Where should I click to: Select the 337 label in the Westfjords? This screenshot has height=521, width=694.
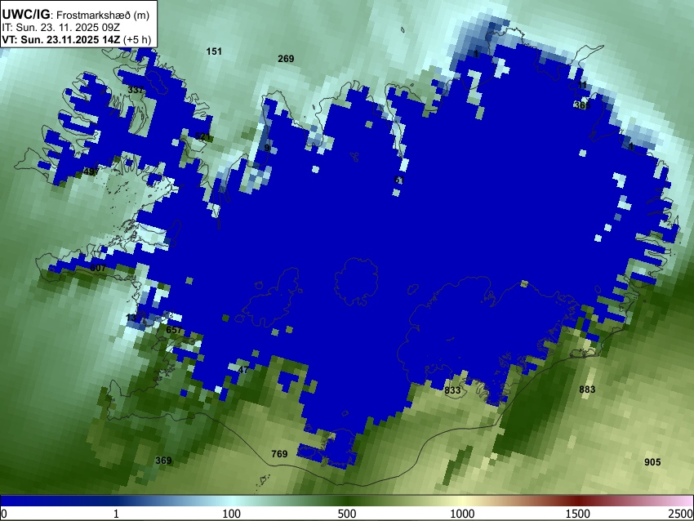tap(136, 90)
